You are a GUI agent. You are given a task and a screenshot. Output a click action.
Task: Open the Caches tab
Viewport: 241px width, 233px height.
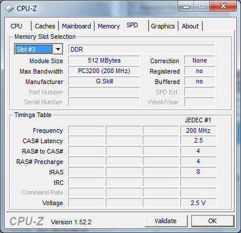click(45, 26)
